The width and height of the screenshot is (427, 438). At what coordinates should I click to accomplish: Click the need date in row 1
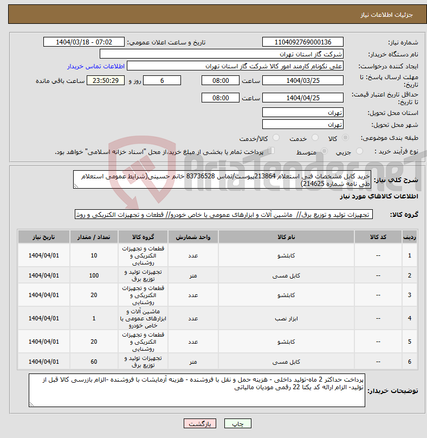click(x=44, y=256)
